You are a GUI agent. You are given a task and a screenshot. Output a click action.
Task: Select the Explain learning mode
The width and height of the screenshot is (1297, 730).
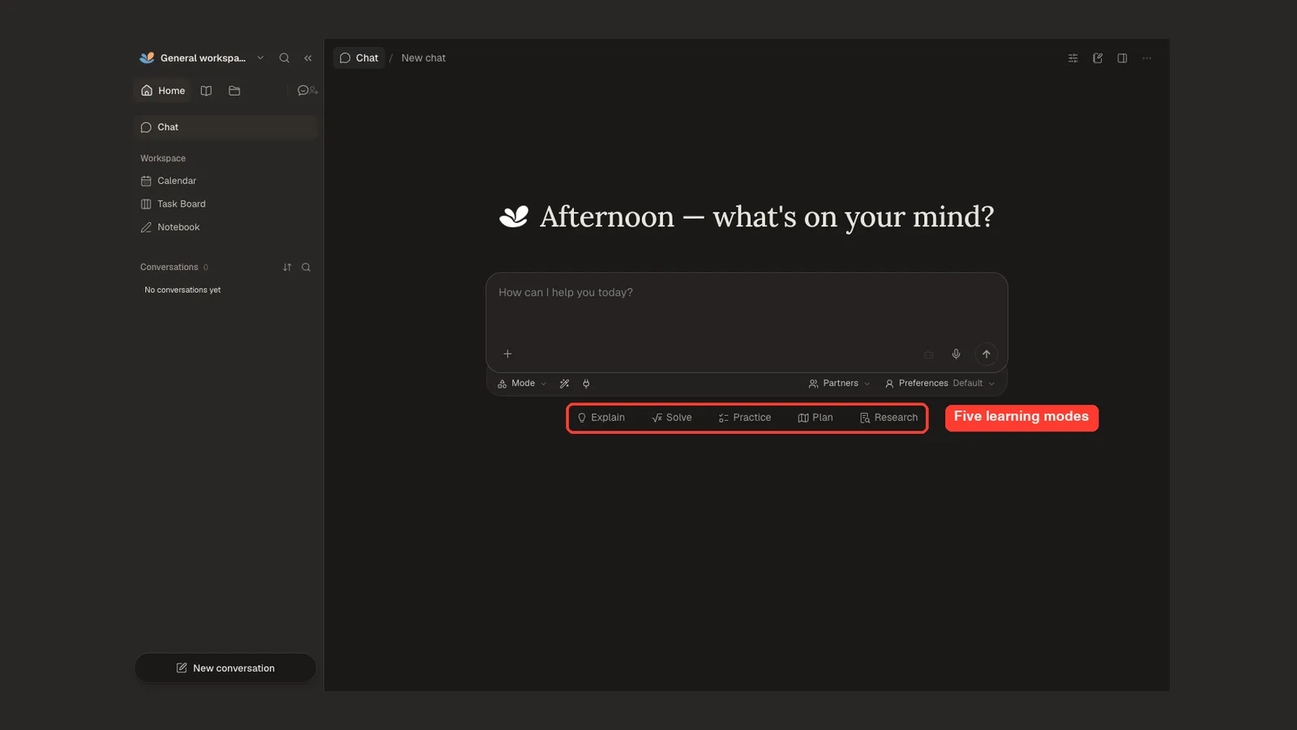pyautogui.click(x=601, y=418)
